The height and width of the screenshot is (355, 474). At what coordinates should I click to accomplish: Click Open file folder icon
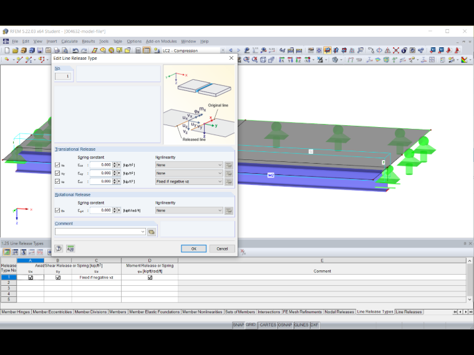(x=15, y=50)
